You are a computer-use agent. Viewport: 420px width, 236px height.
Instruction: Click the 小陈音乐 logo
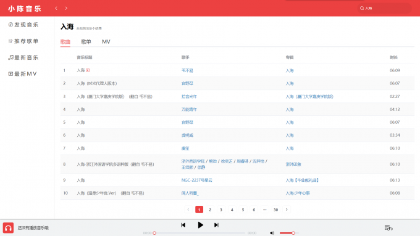[x=25, y=9]
